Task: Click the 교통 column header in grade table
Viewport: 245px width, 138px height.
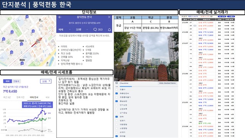Action: point(132,18)
